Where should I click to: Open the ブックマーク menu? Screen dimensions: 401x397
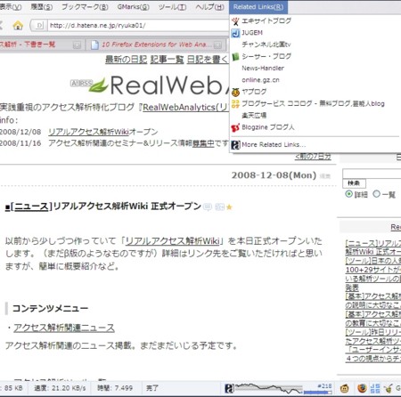(x=85, y=7)
